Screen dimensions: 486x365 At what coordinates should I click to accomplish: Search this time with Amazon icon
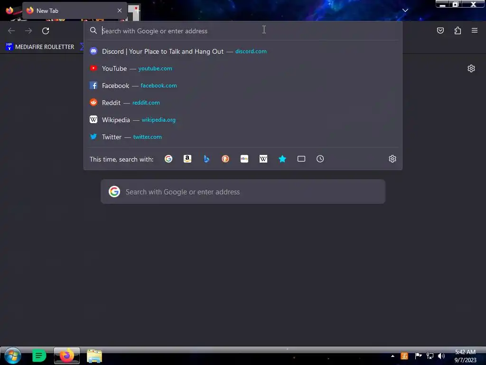coord(187,159)
